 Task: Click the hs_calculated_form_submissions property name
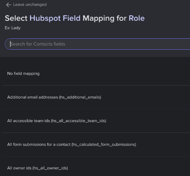tap(104, 145)
